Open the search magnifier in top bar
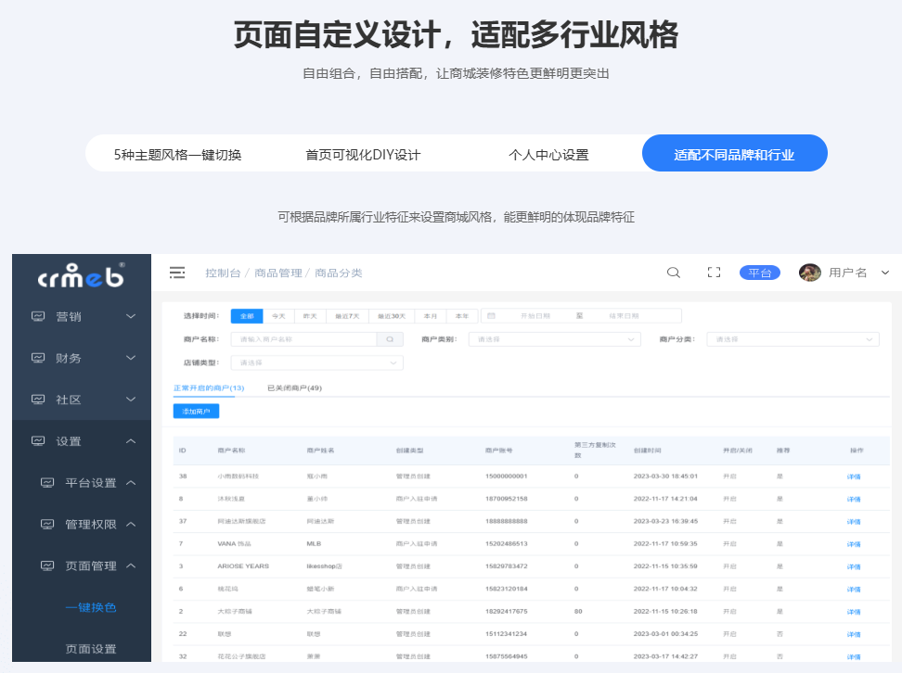Image resolution: width=902 pixels, height=673 pixels. [674, 273]
